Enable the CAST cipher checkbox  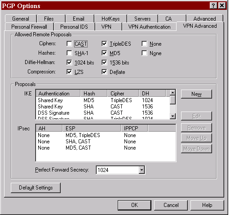tap(69, 44)
